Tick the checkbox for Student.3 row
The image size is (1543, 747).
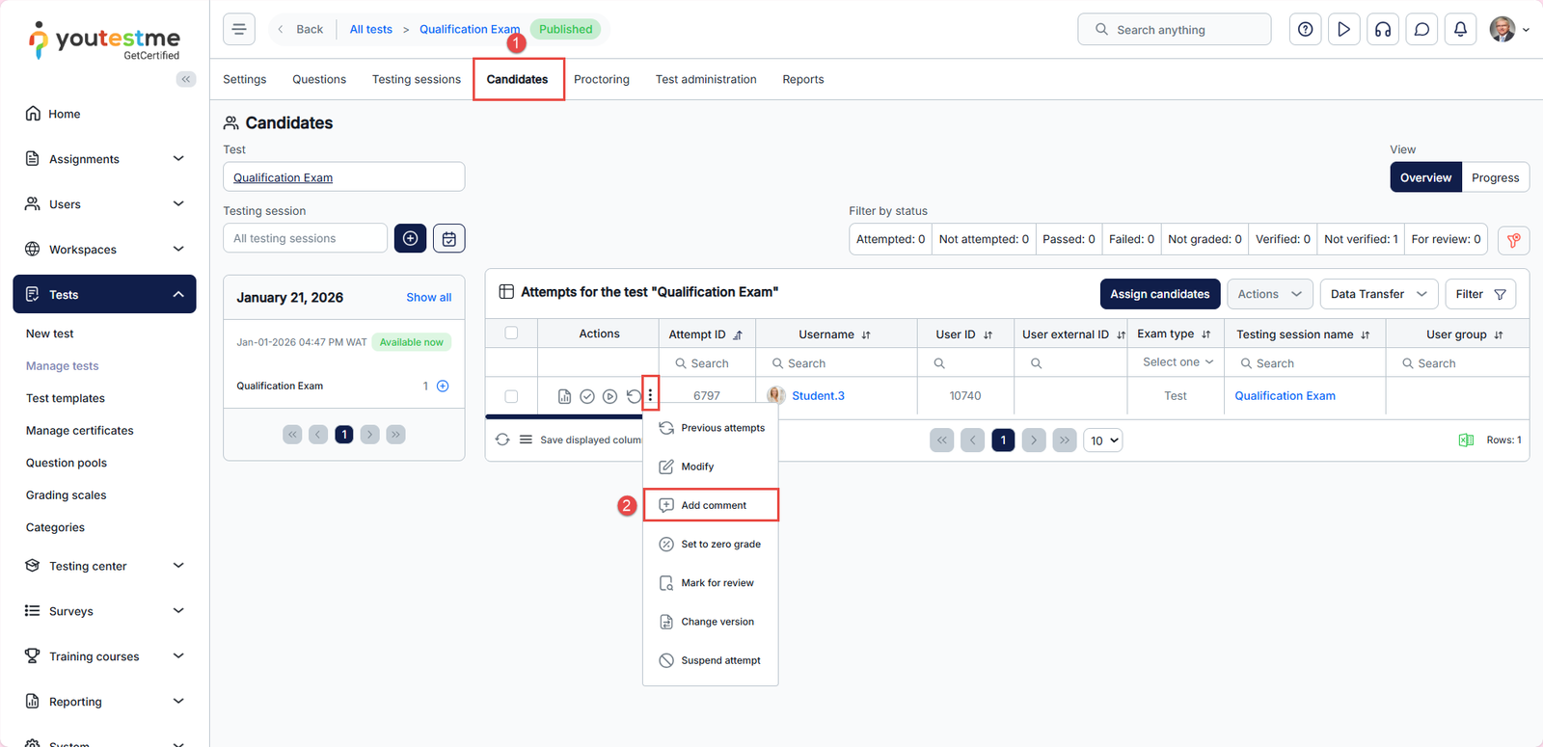click(x=511, y=396)
